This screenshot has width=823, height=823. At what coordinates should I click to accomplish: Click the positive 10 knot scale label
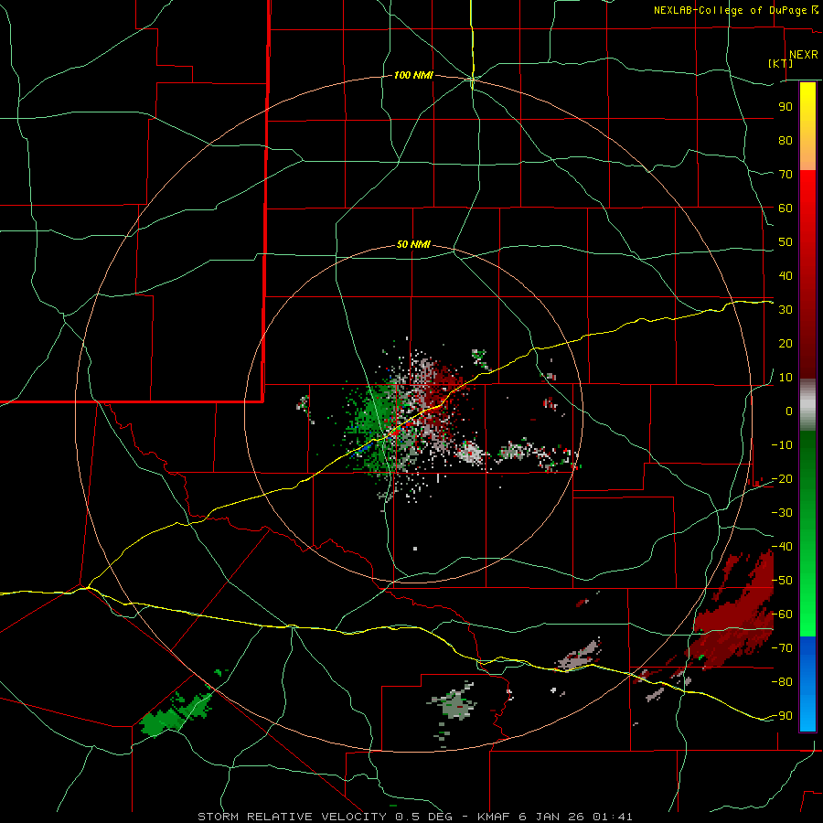786,378
